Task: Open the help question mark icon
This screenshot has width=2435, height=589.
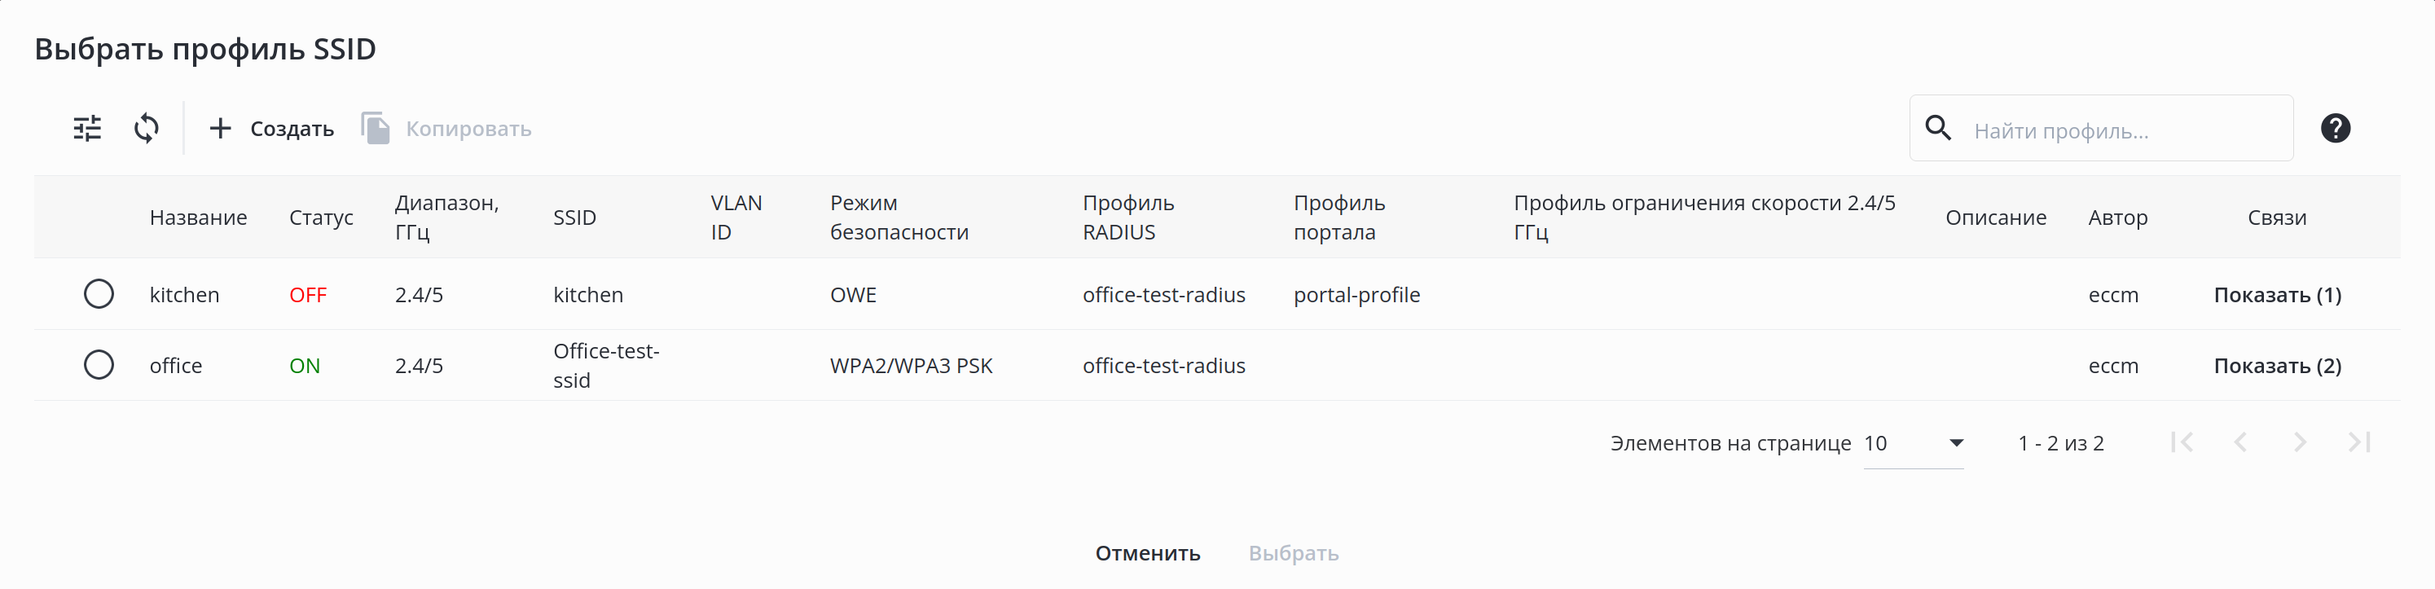Action: point(2335,129)
